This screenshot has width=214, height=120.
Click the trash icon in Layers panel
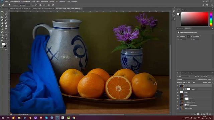[x=210, y=114]
